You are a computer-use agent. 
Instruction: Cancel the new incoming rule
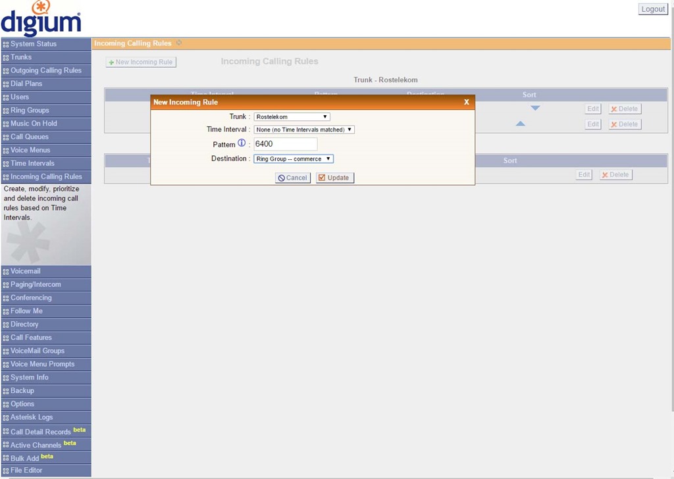point(293,178)
